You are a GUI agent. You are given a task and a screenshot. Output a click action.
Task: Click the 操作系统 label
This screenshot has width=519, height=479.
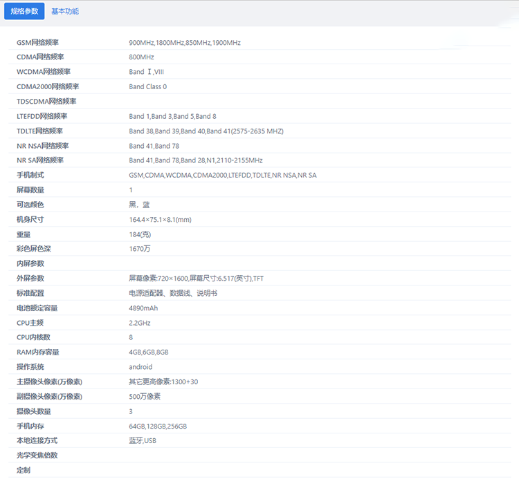30,367
